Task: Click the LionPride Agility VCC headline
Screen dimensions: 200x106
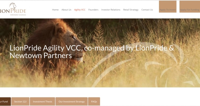Action: coord(92,52)
